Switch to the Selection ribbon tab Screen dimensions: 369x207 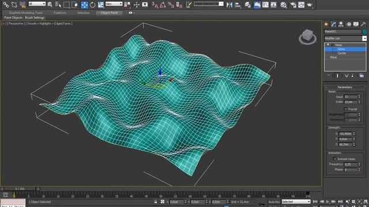83,13
